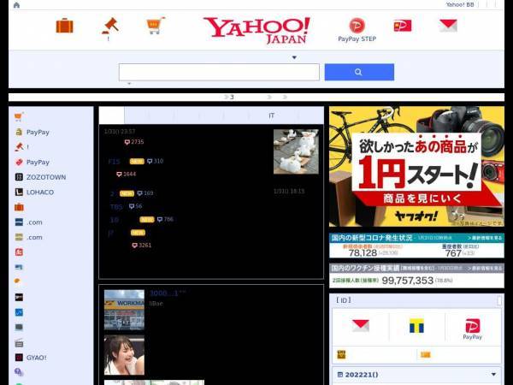Screen dimensions: 513x385
Task: Open the T-point icon in the ID panel
Action: [x=416, y=326]
